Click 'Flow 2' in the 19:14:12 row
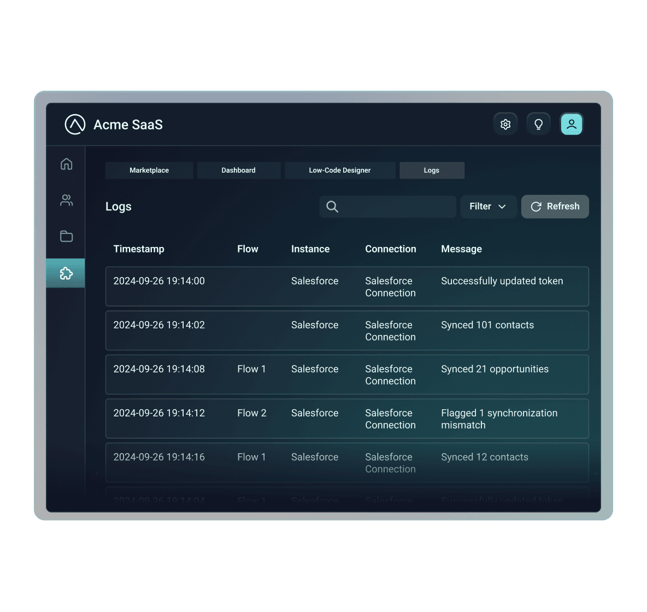The image size is (647, 612). click(x=252, y=413)
